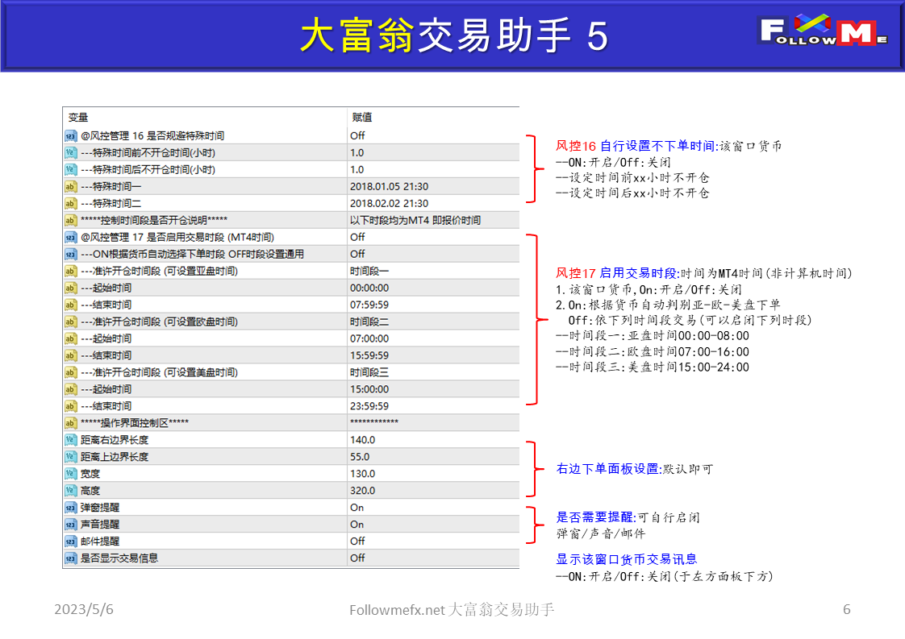Viewport: 905px width, 639px height.
Task: Click the ab icon next to 特殊时间一
Action: 70,186
